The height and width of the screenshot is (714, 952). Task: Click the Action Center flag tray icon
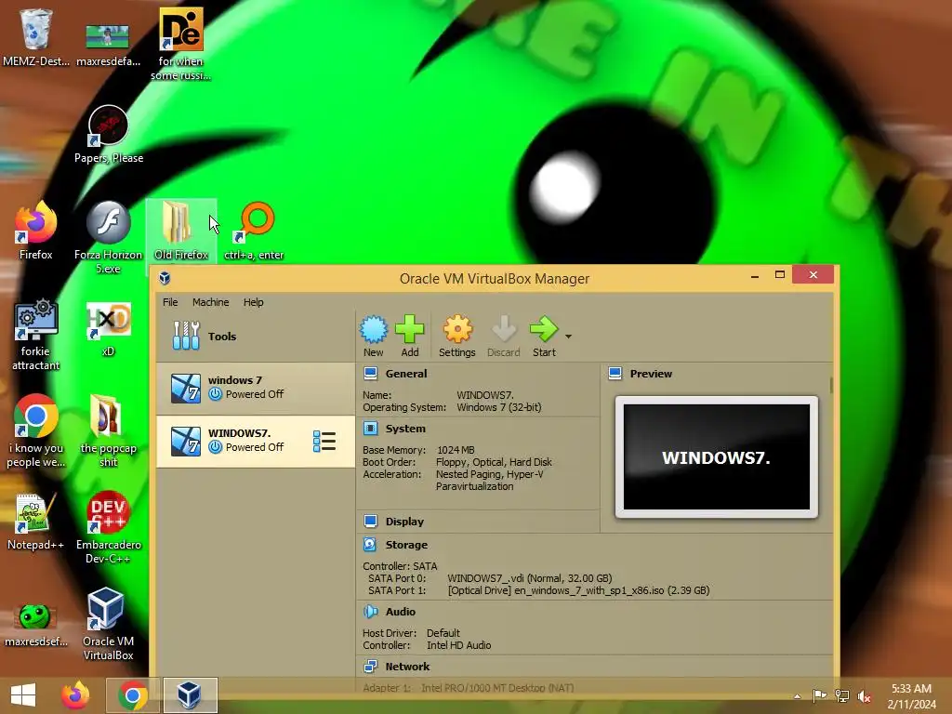[820, 695]
